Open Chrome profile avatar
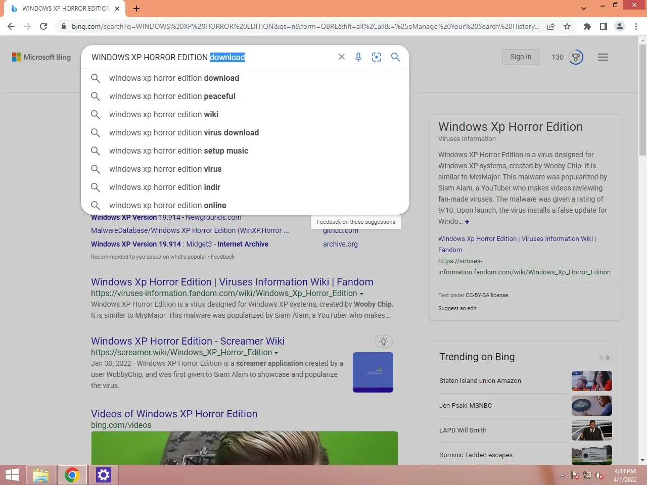 620,26
